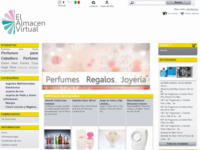This screenshot has height=150, width=200.
Task: Open the contacto envelope icon
Action: [93, 2]
